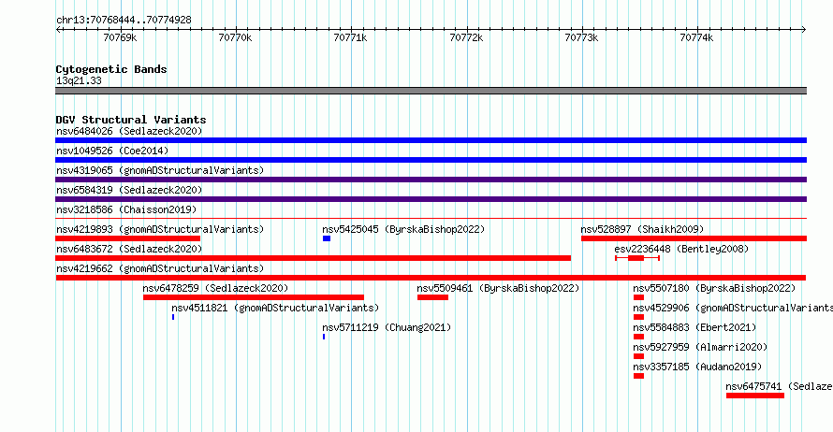Open nsv5507180 (ByrskaBishop2022) label
833x432 pixels.
(714, 288)
